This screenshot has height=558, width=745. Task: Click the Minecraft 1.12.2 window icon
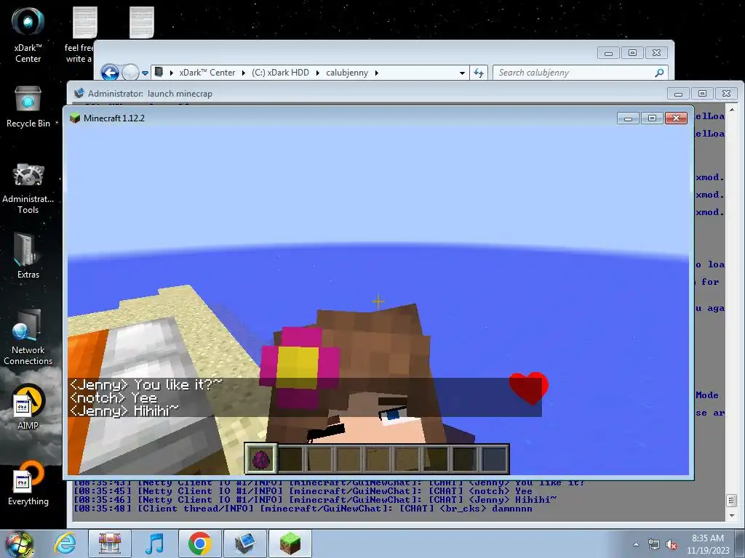[75, 118]
